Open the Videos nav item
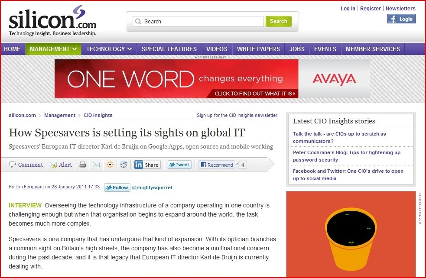 (217, 49)
